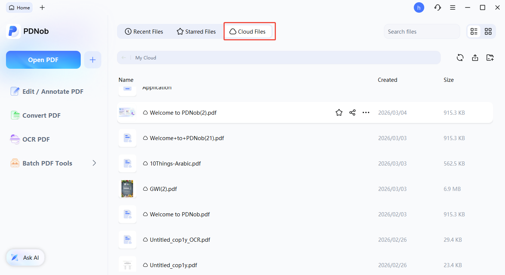
Task: Open the Ask AI assistant
Action: tap(25, 257)
